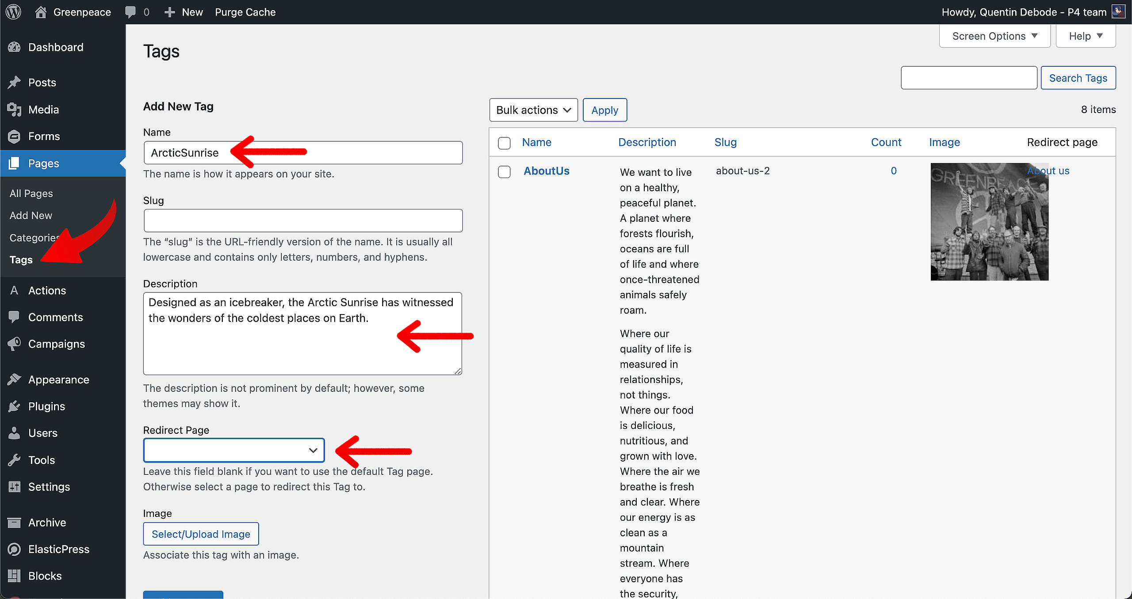Open the Bulk actions dropdown
This screenshot has height=599, width=1132.
tap(533, 110)
